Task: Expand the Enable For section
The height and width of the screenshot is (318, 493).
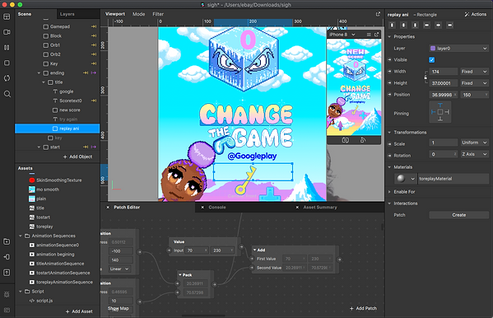Action: (389, 192)
